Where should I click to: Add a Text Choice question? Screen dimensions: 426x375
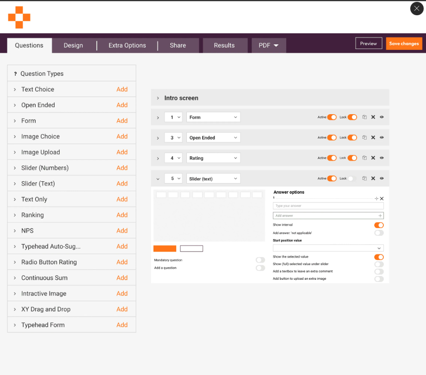122,89
